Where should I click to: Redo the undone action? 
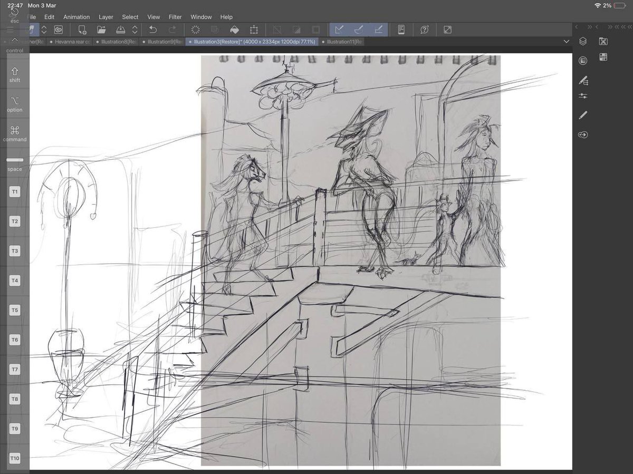pos(172,30)
